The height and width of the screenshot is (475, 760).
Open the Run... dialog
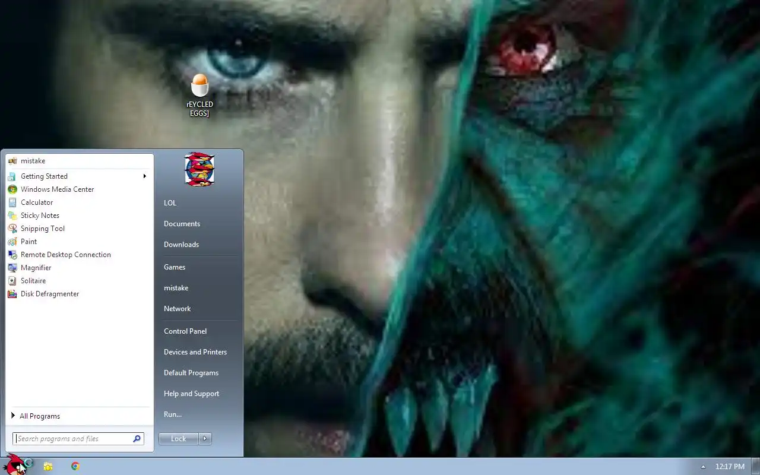173,414
